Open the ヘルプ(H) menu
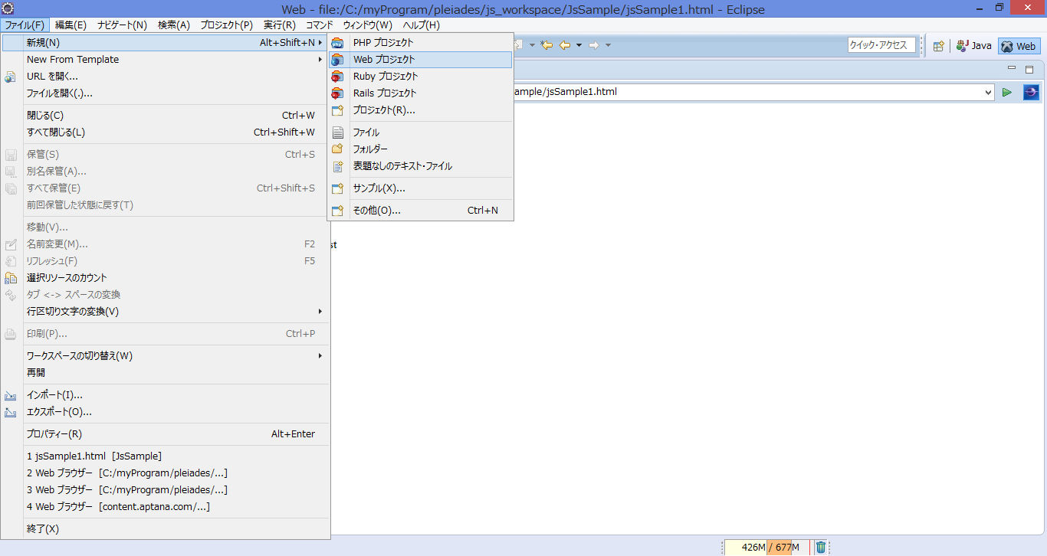Image resolution: width=1047 pixels, height=556 pixels. tap(422, 25)
